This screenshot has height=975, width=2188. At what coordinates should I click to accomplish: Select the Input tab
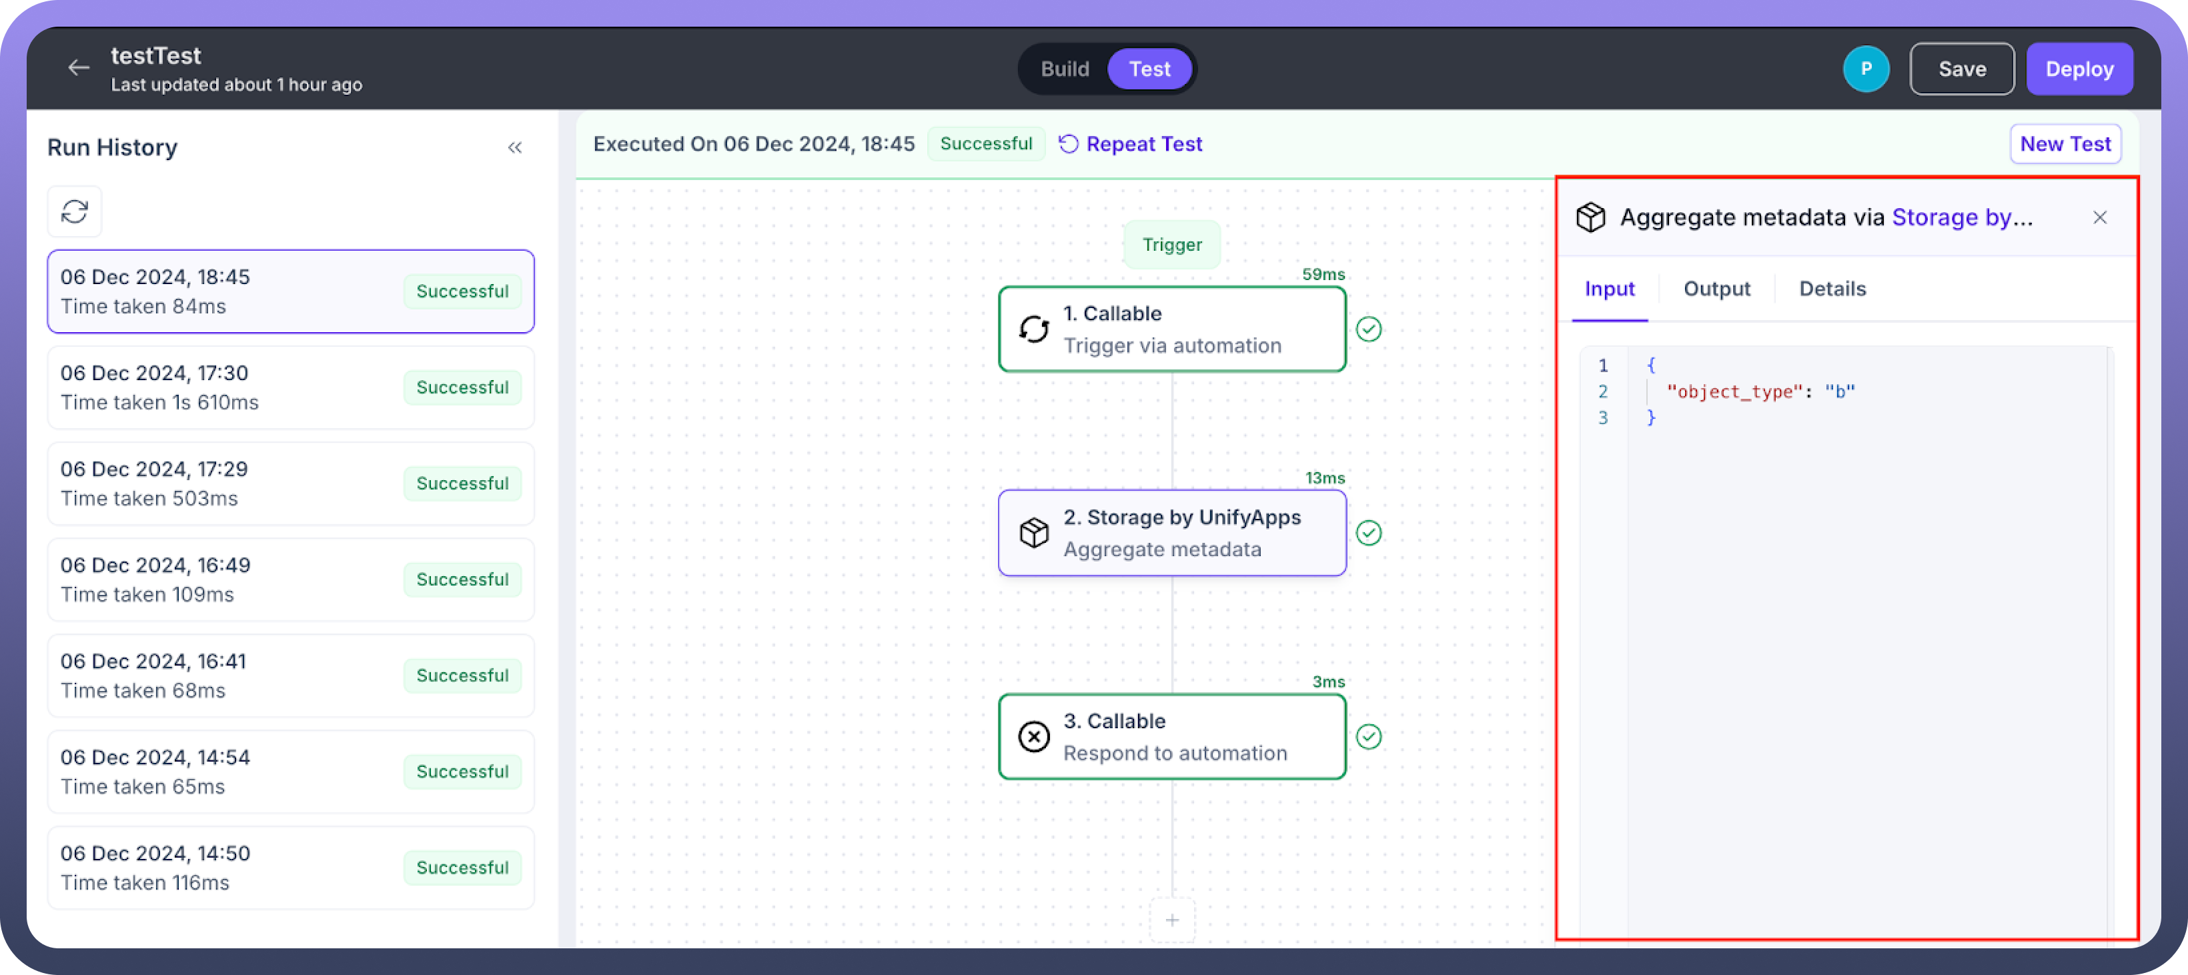(x=1609, y=289)
